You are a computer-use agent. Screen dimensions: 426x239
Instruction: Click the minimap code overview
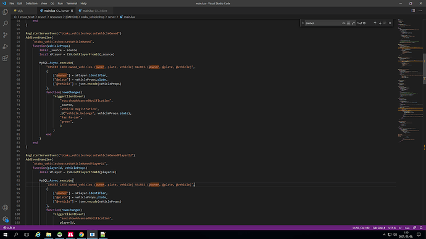(x=410, y=81)
